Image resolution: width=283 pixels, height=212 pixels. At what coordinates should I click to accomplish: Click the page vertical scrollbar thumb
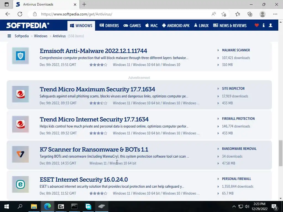click(x=281, y=153)
